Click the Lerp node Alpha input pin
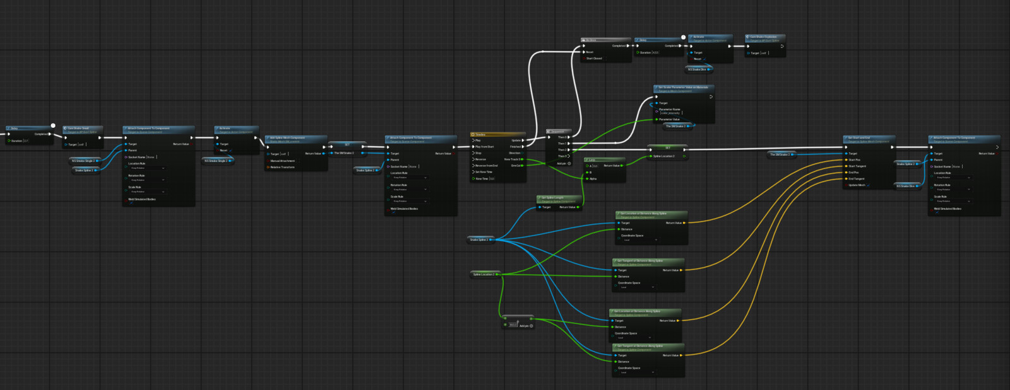Screen dimensions: 1010x390 pyautogui.click(x=587, y=179)
